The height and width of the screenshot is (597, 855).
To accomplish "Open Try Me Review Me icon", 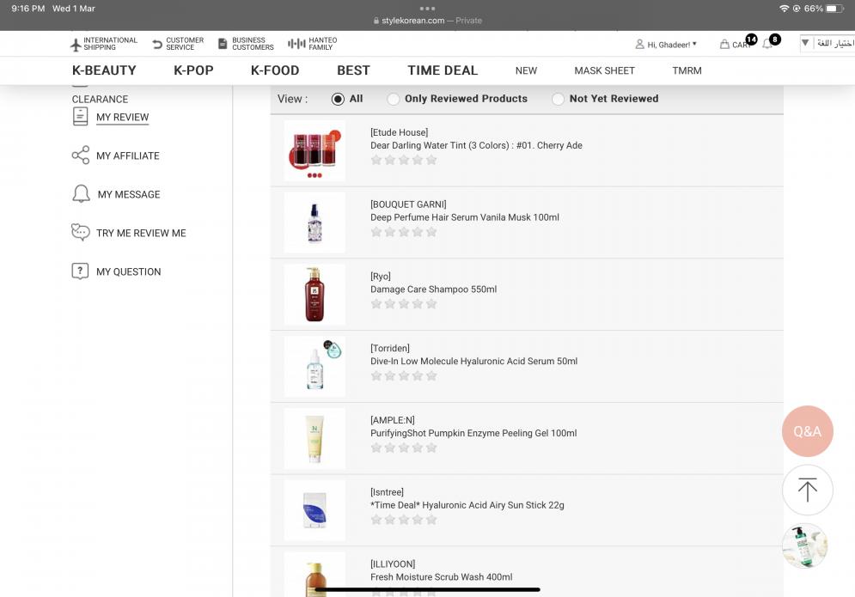I will [x=81, y=233].
